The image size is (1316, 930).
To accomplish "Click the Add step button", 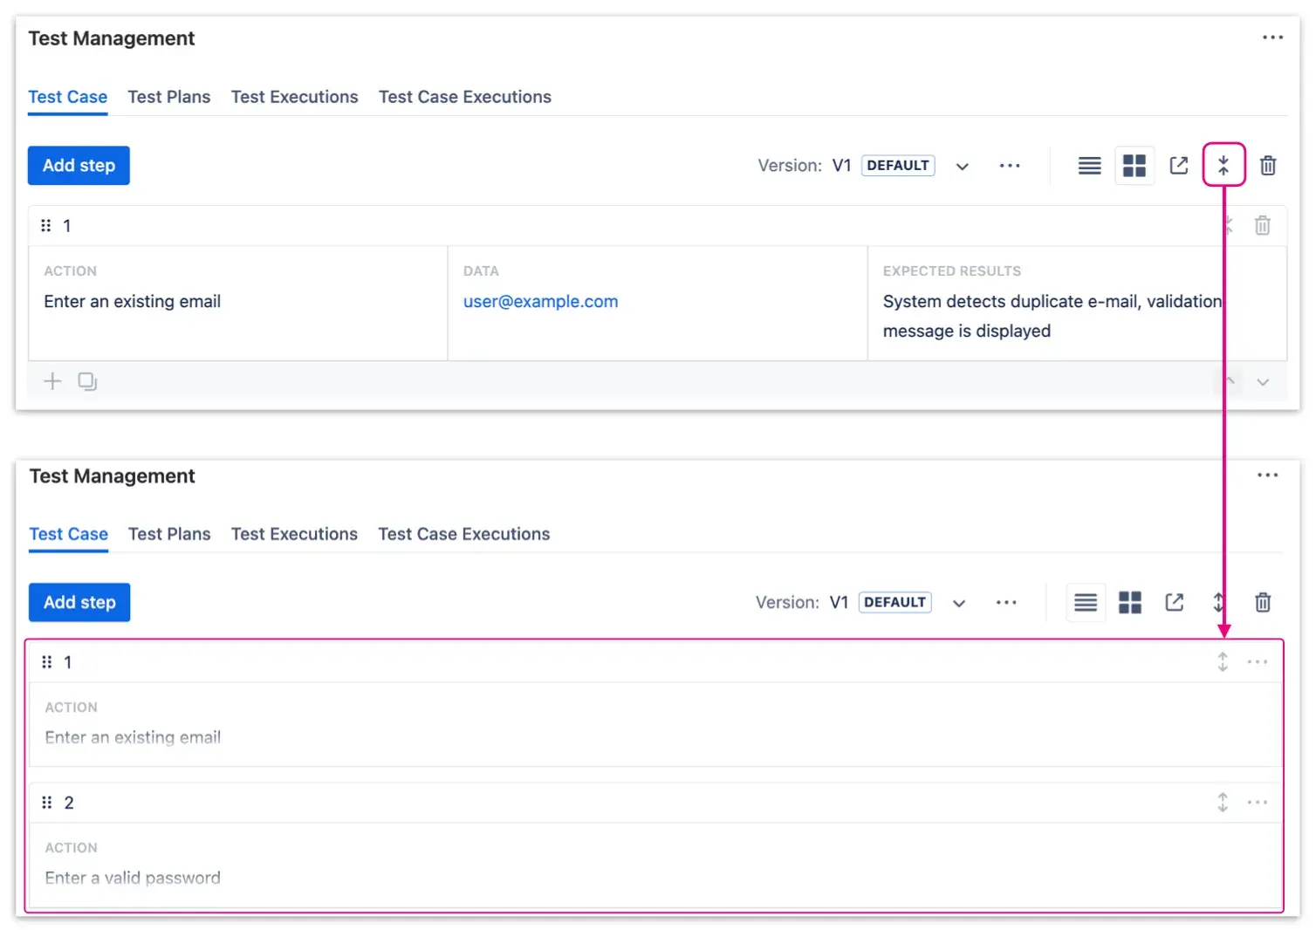I will click(79, 165).
